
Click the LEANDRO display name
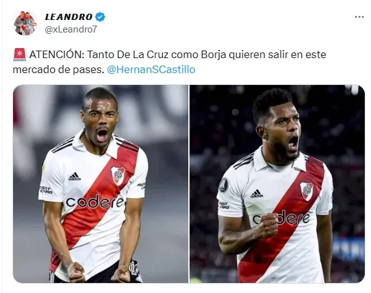click(x=69, y=17)
